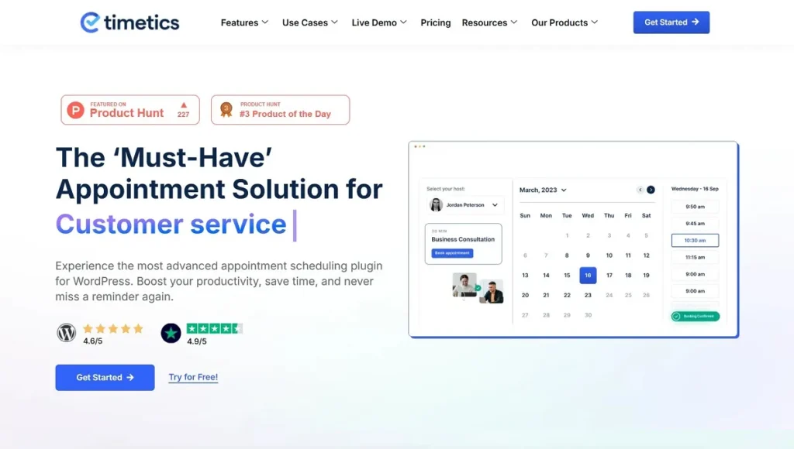Expand the Use Cases menu
This screenshot has width=794, height=449.
point(309,22)
